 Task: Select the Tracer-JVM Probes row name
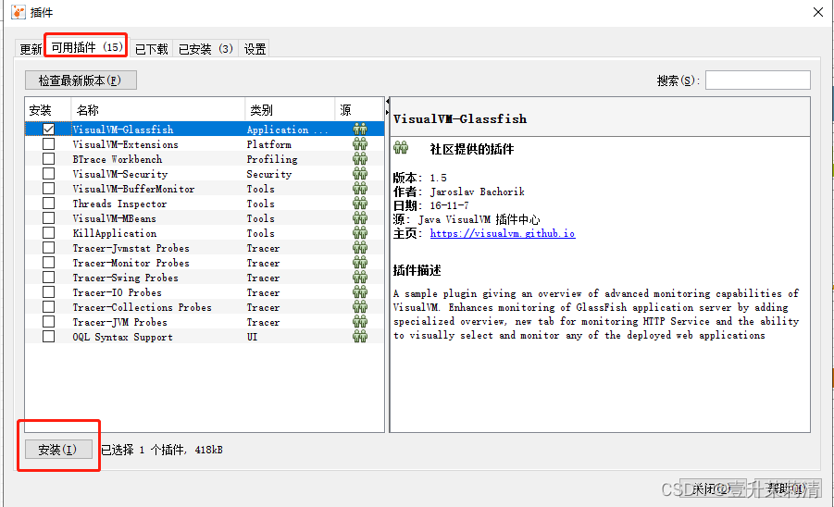[120, 322]
